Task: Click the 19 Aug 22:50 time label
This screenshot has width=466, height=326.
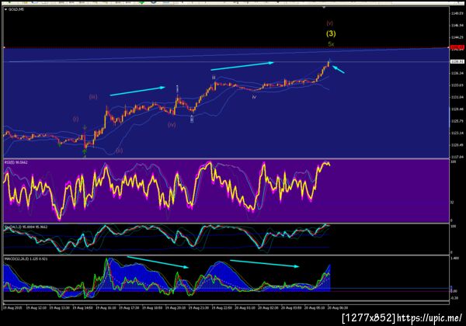Action: tap(221, 308)
